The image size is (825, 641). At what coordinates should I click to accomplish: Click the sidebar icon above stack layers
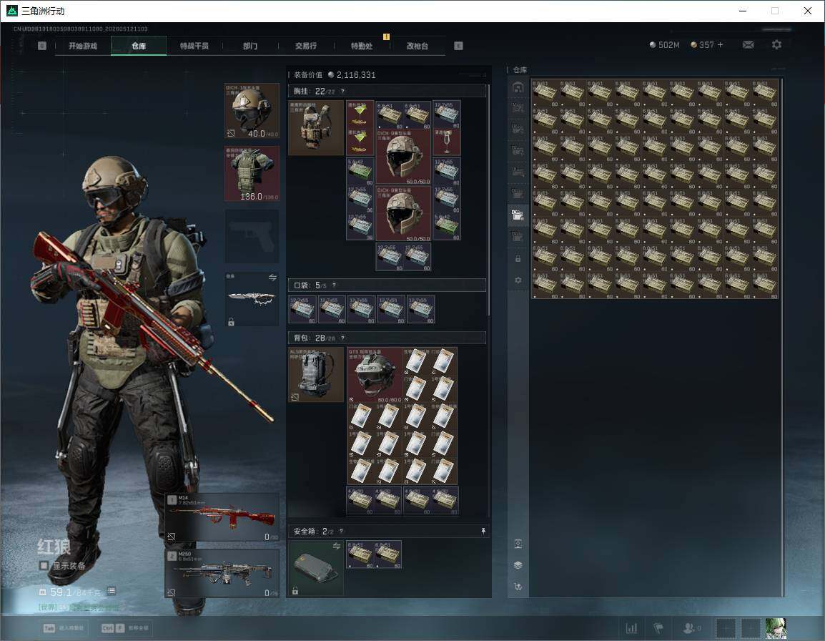(x=518, y=544)
